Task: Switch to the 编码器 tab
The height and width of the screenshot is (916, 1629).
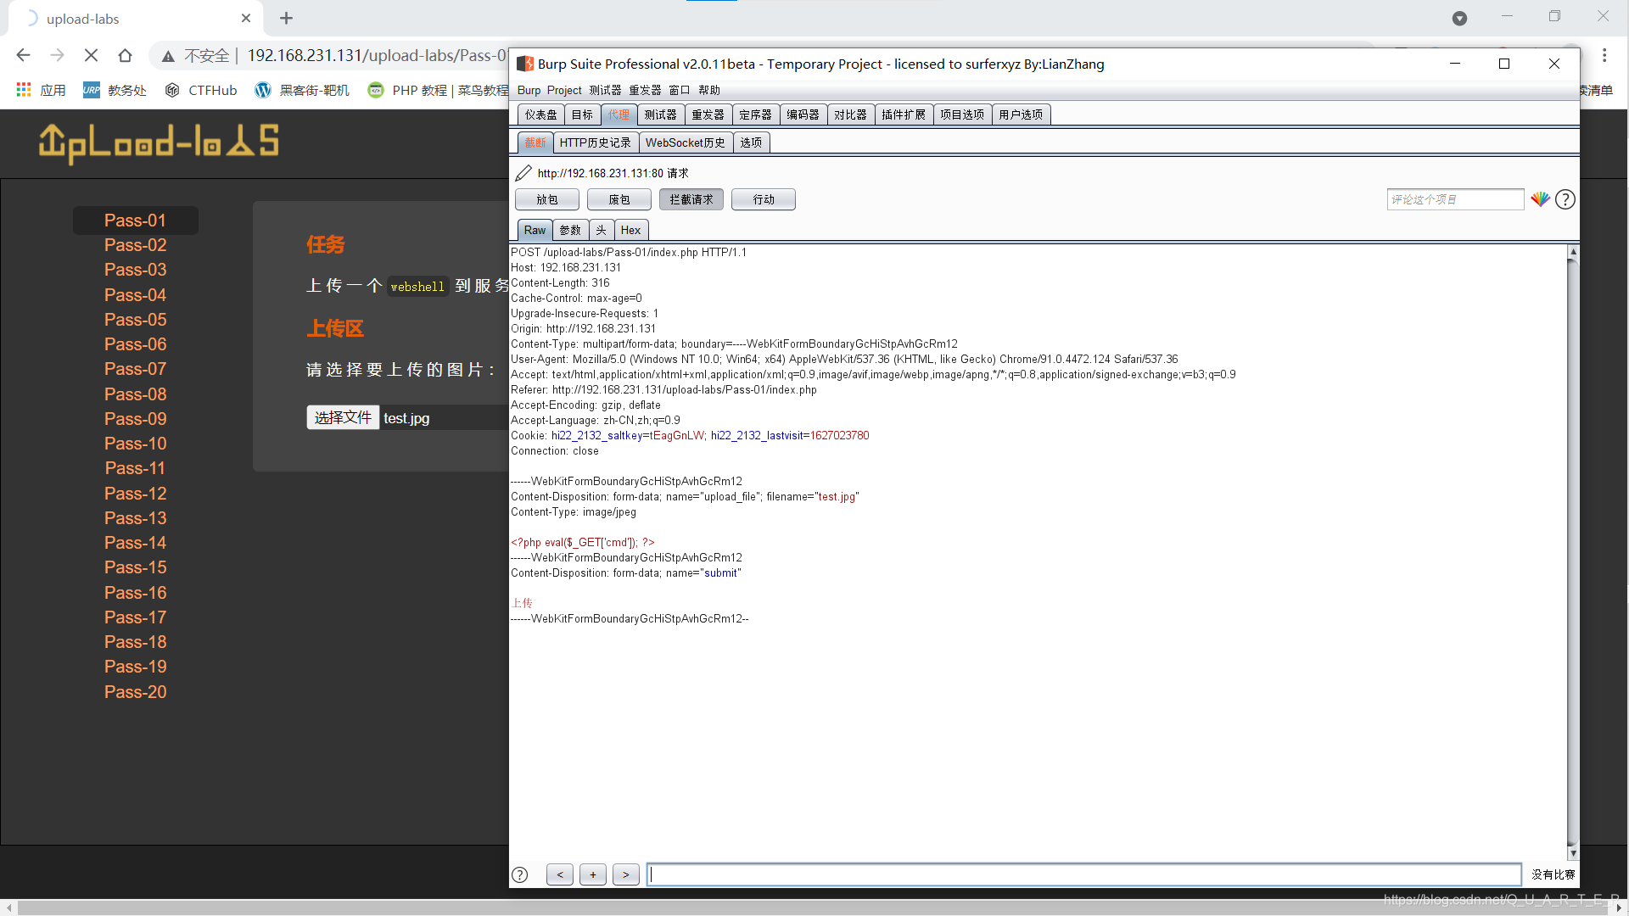Action: 803,114
